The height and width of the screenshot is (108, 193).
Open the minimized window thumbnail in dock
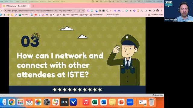pyautogui.click(x=143, y=103)
